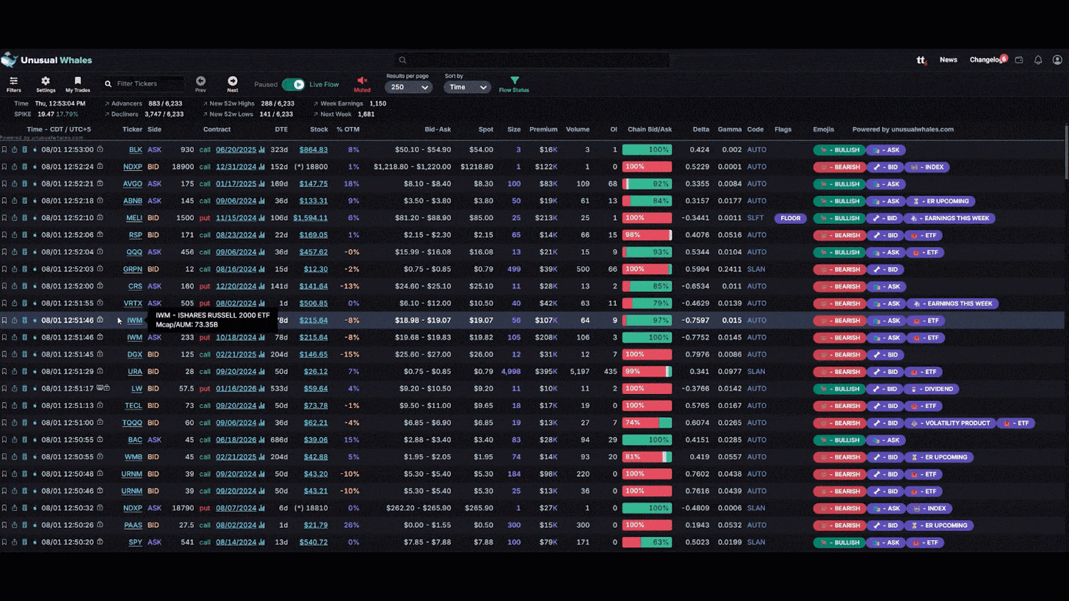1069x601 pixels.
Task: Click the briefcase icon next to BLK timestamp
Action: [x=100, y=149]
